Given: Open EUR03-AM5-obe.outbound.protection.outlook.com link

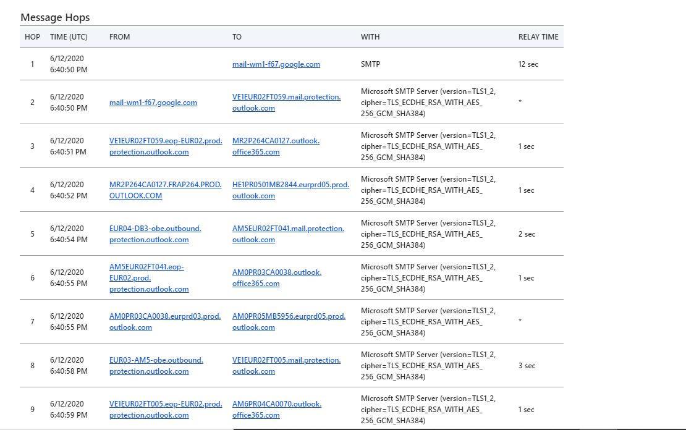Looking at the screenshot, I should click(x=156, y=365).
